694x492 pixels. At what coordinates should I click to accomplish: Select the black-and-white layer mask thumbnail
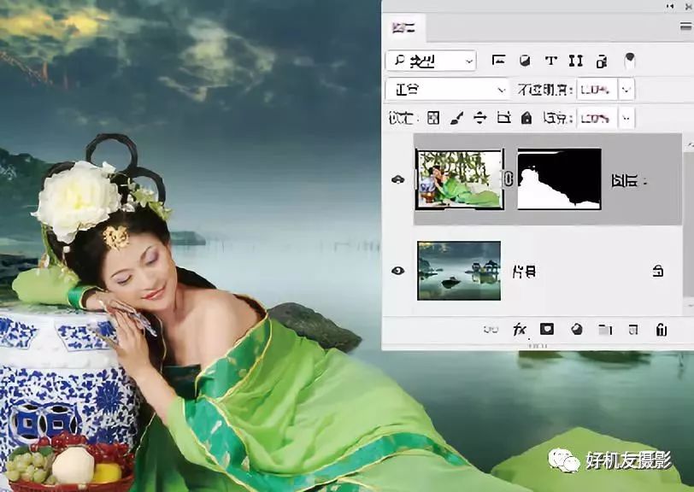click(x=559, y=179)
